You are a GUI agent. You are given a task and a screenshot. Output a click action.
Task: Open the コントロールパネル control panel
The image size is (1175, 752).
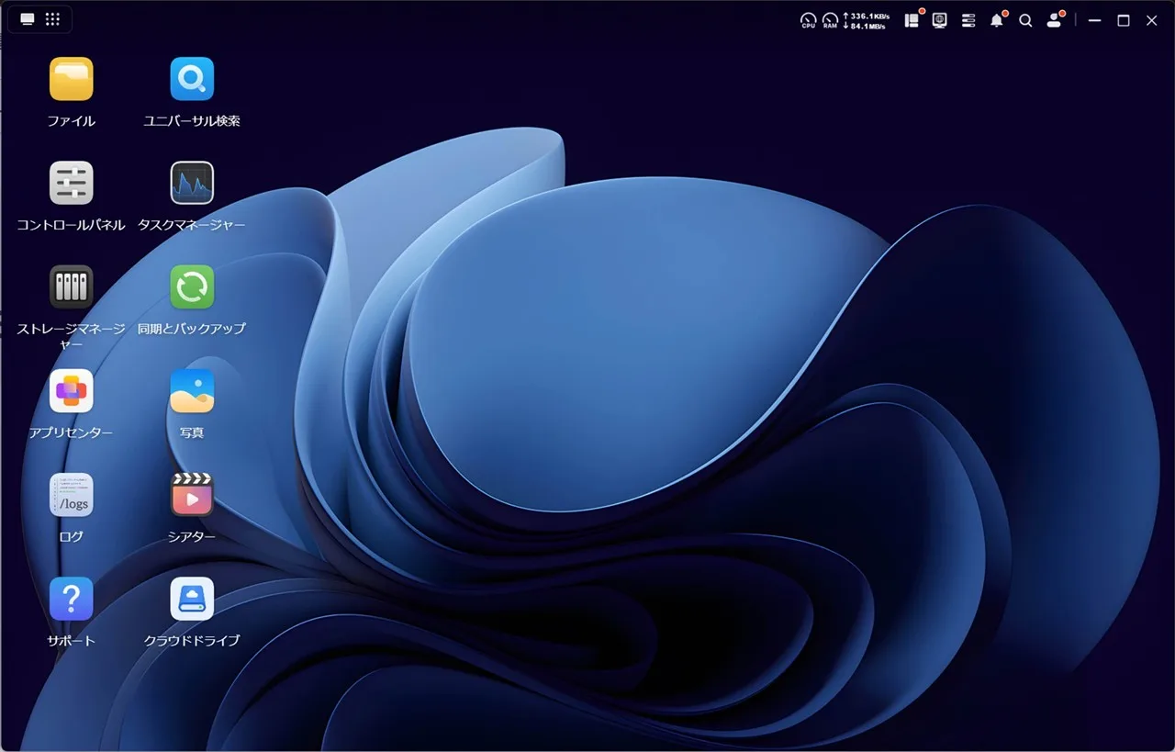click(71, 184)
